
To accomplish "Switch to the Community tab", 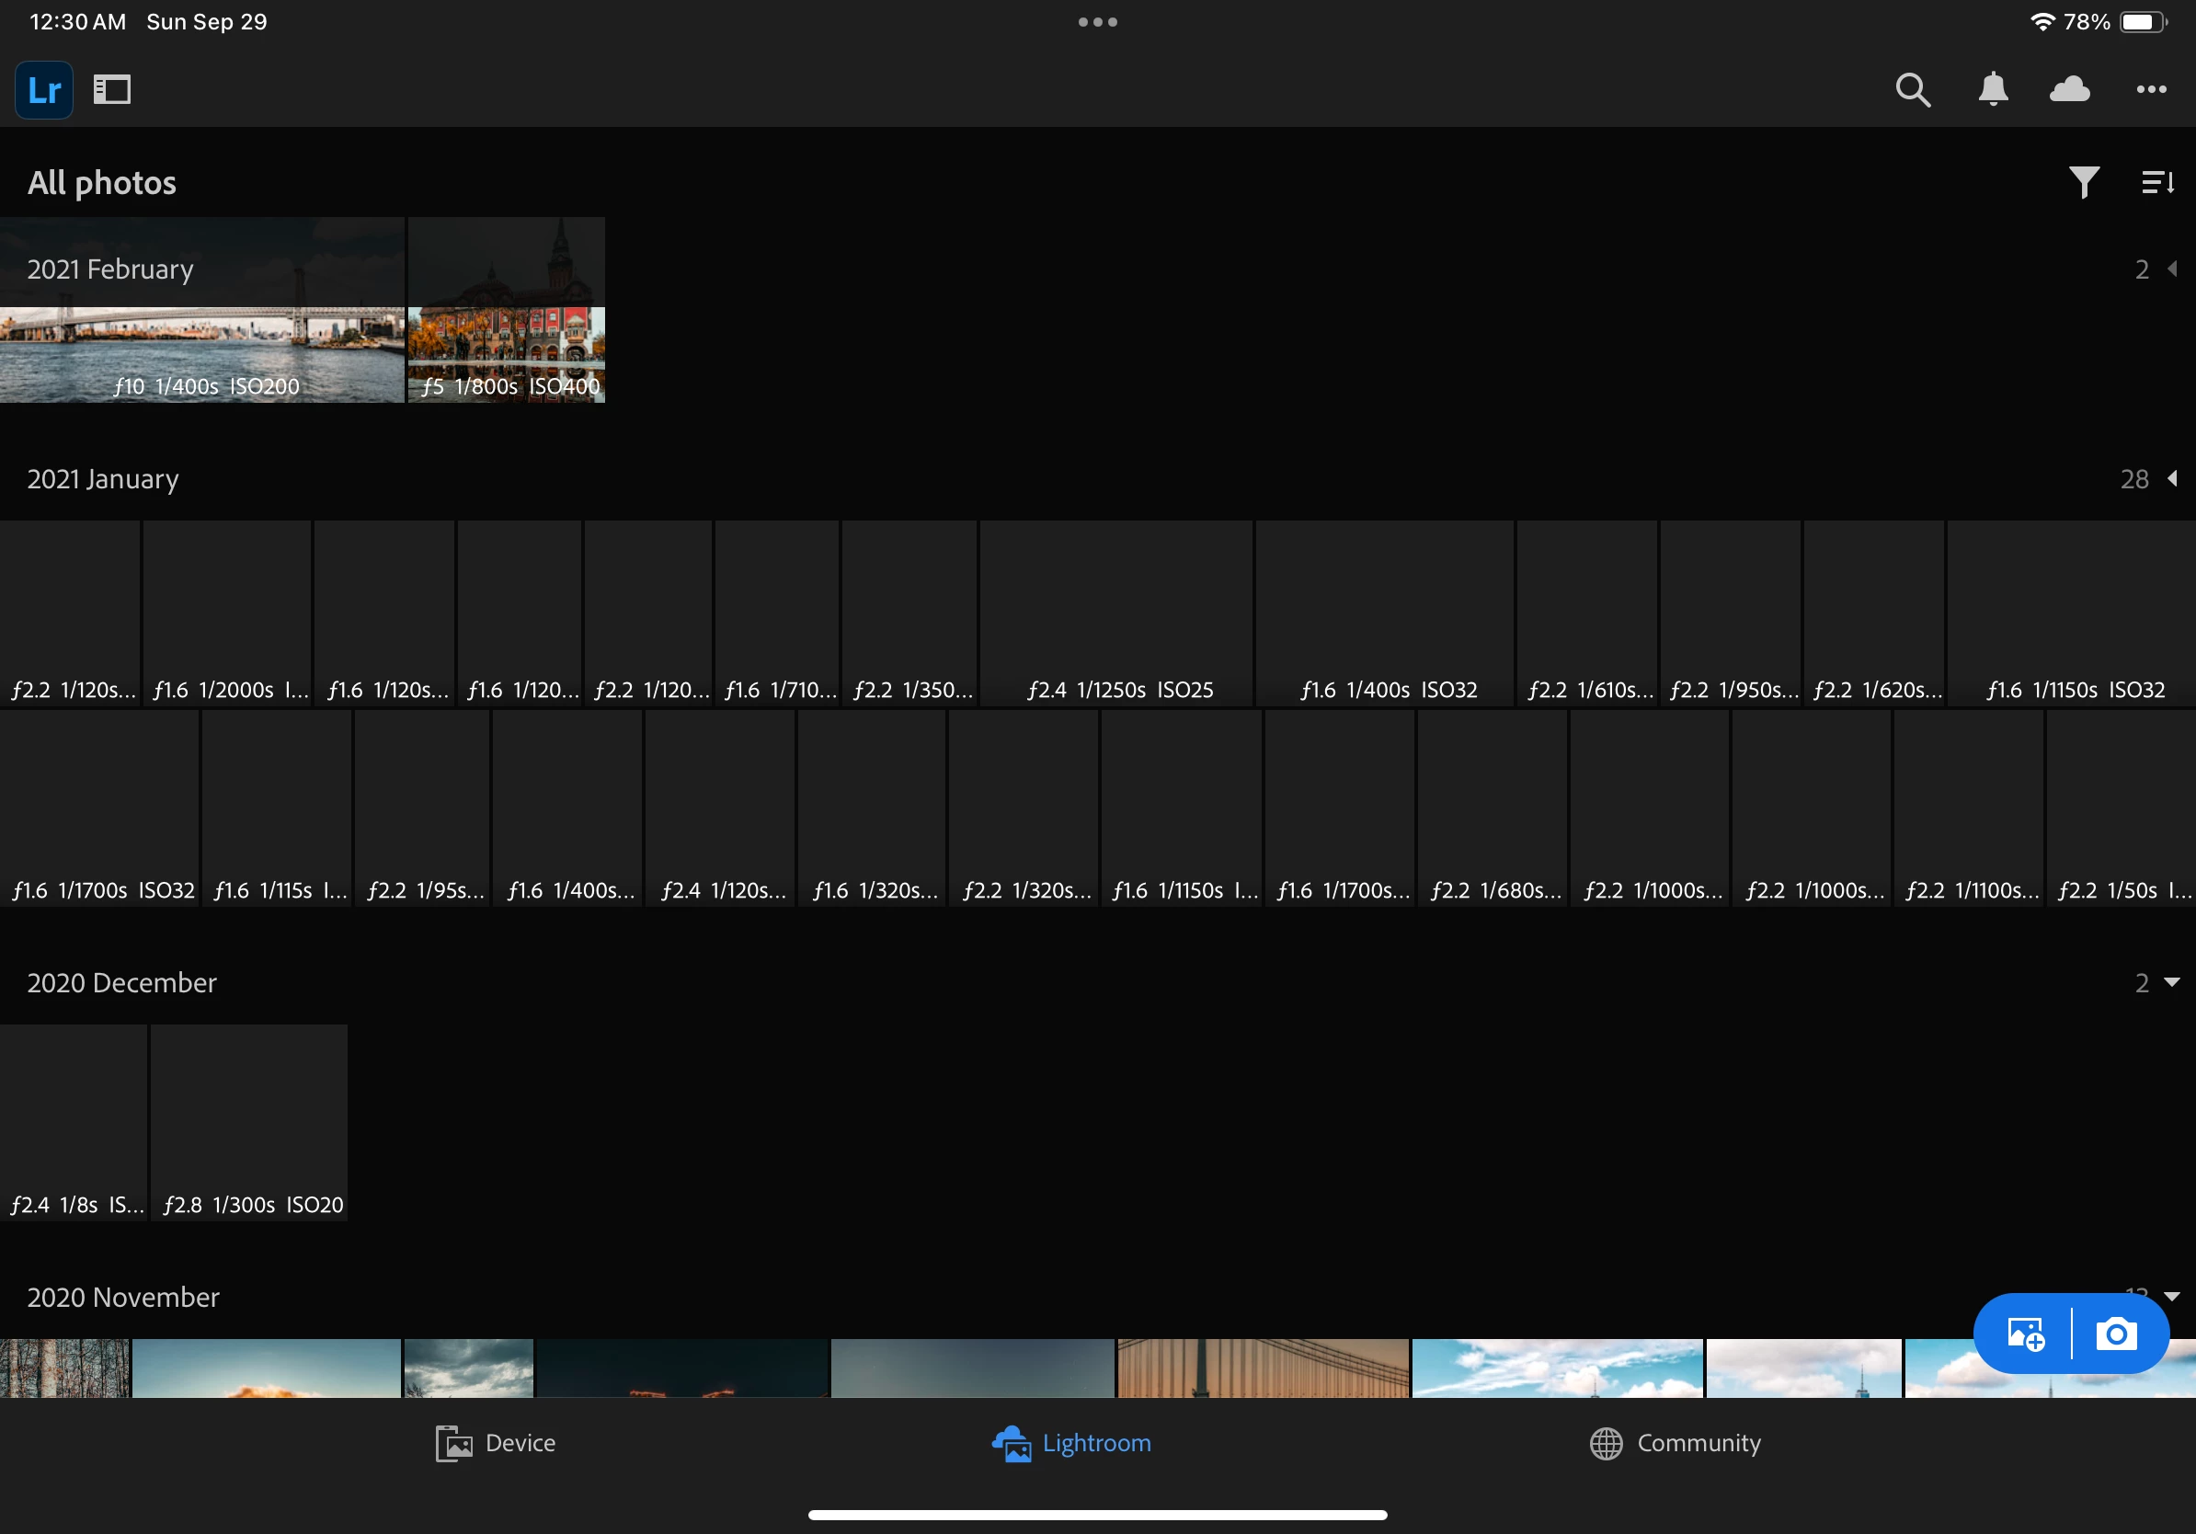I will pos(1675,1442).
